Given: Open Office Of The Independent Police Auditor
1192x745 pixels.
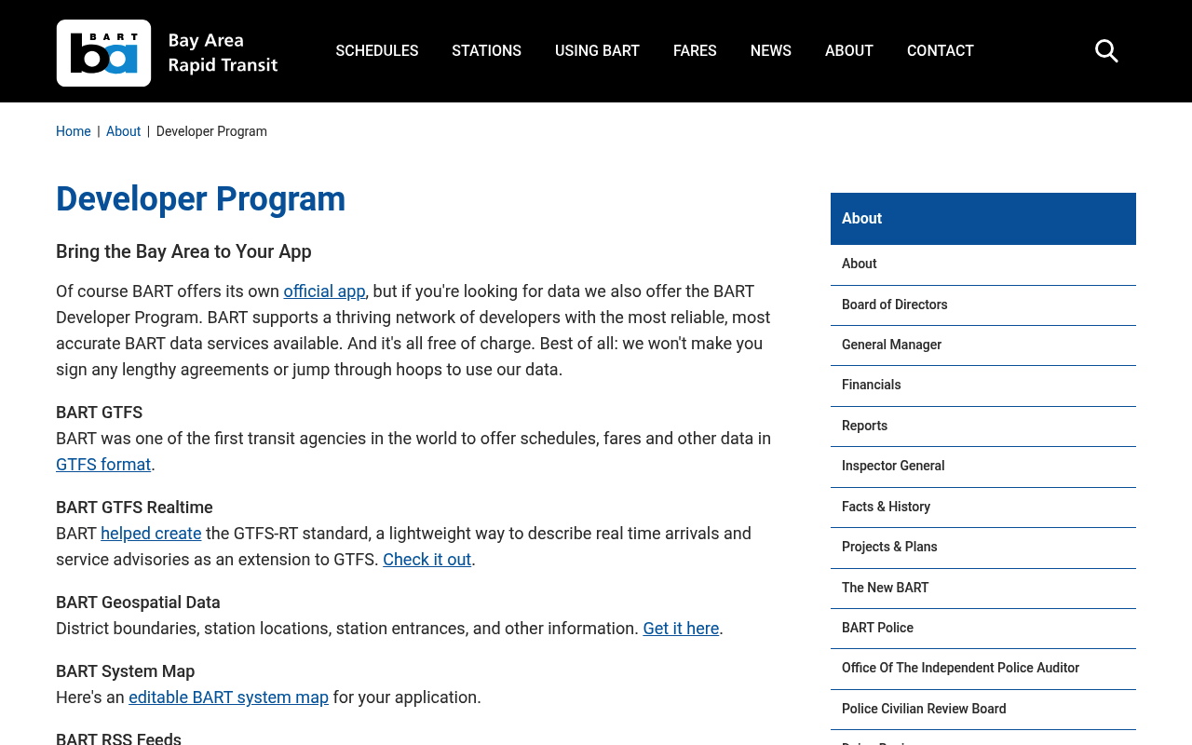Looking at the screenshot, I should (983, 669).
